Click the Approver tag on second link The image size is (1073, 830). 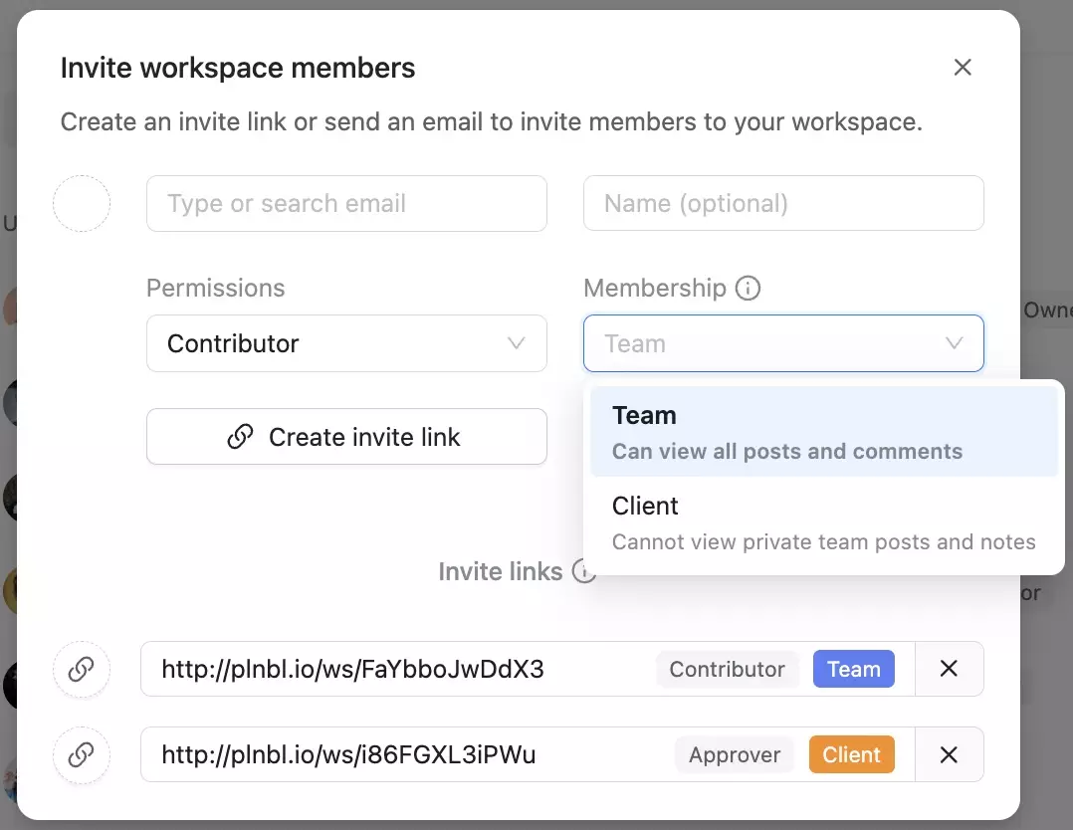coord(735,754)
